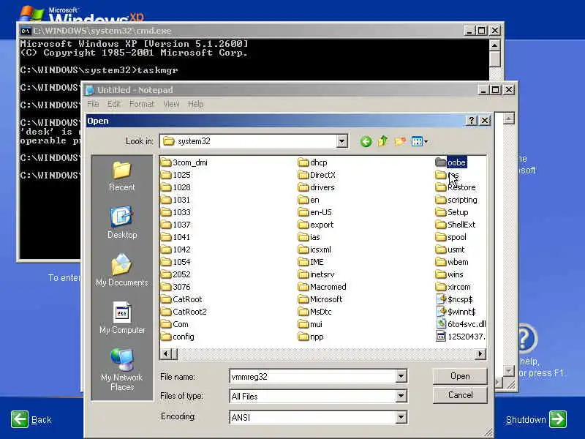Image resolution: width=585 pixels, height=439 pixels.
Task: Select the 3com_dmi folder
Action: [x=184, y=162]
